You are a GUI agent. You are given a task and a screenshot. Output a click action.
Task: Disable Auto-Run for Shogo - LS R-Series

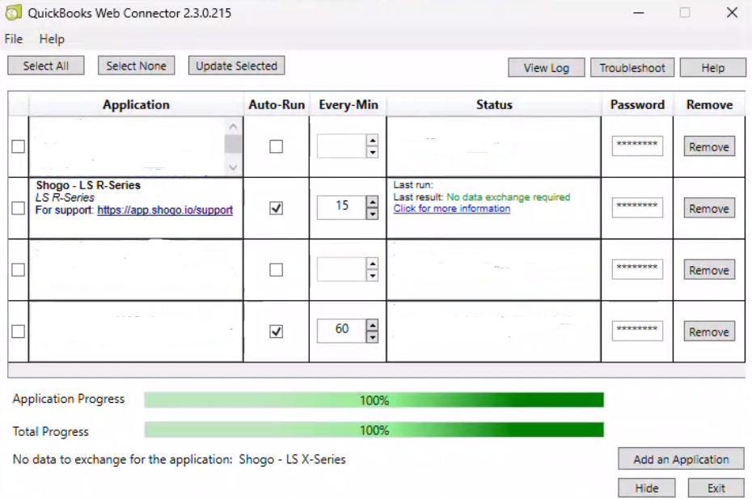point(277,208)
